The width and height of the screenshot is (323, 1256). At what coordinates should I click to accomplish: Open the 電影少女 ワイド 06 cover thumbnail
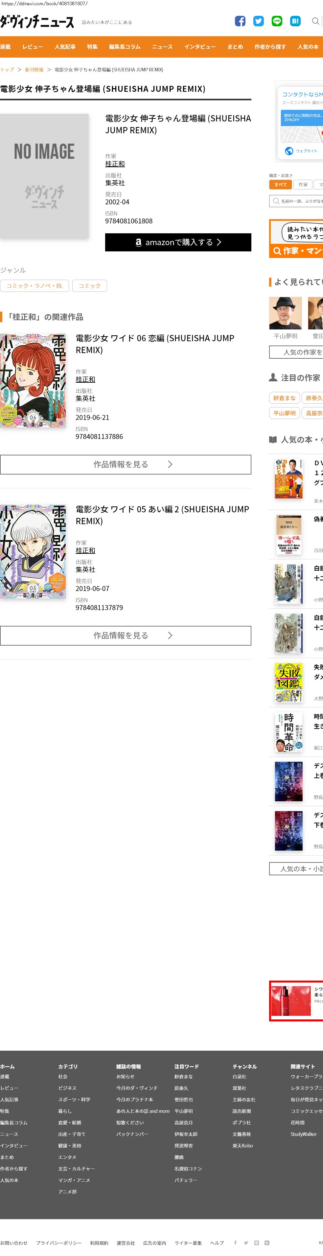[33, 381]
